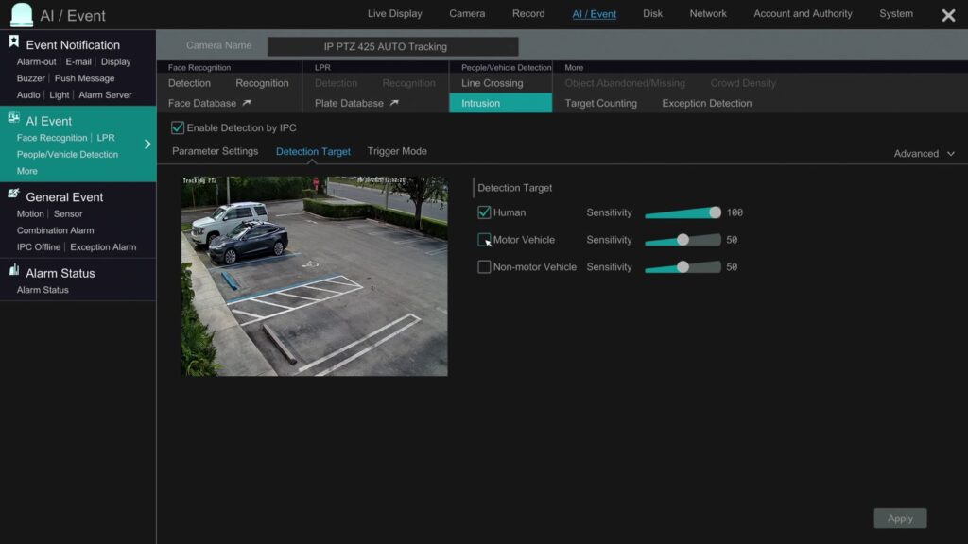Open Push Message settings
Screen dimensions: 968x544
84,78
